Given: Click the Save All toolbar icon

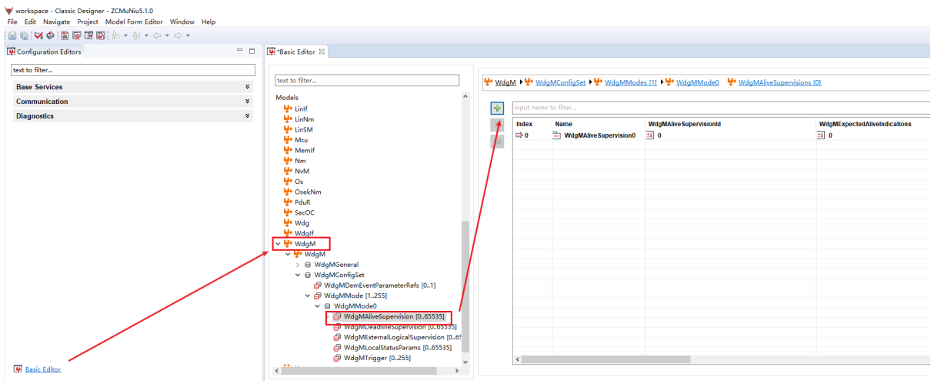Looking at the screenshot, I should pos(25,35).
